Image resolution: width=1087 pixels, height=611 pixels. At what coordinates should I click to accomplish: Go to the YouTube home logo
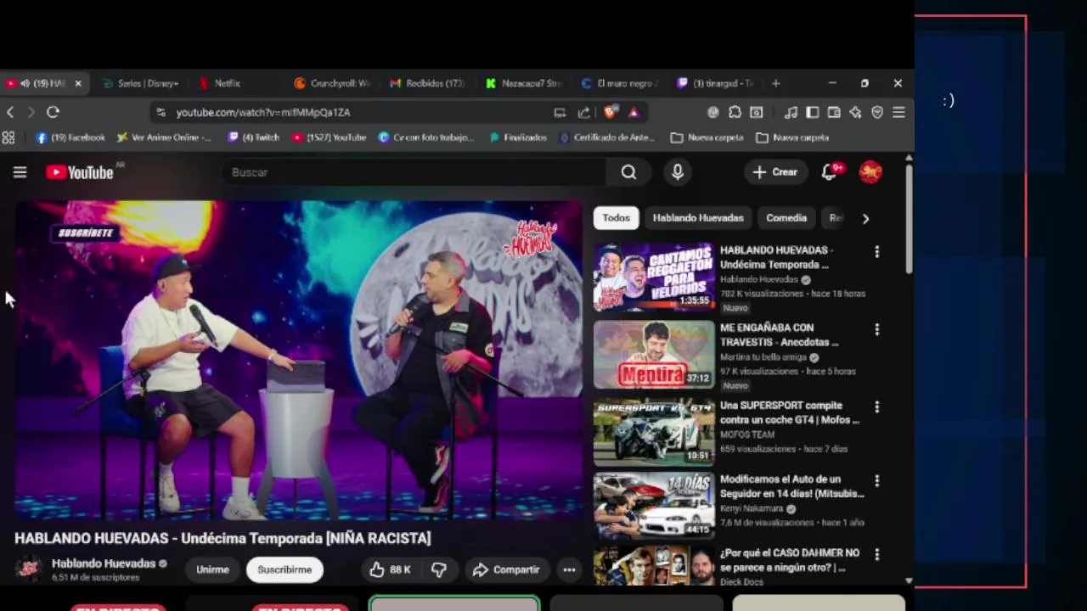tap(80, 172)
